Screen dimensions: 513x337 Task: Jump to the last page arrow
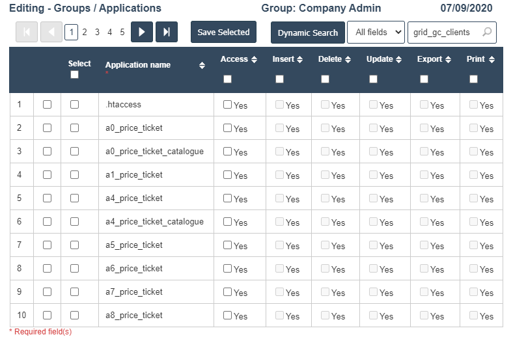[167, 32]
